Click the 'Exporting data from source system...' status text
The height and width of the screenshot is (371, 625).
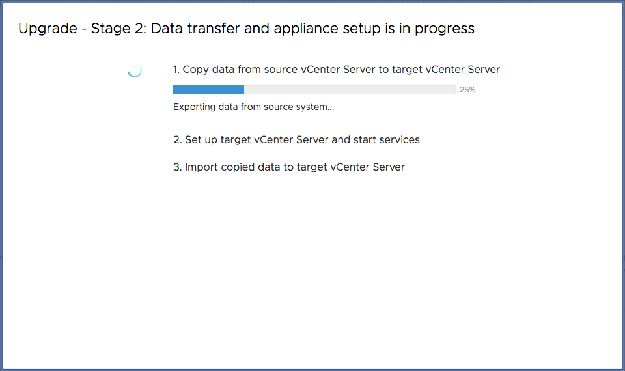tap(253, 107)
